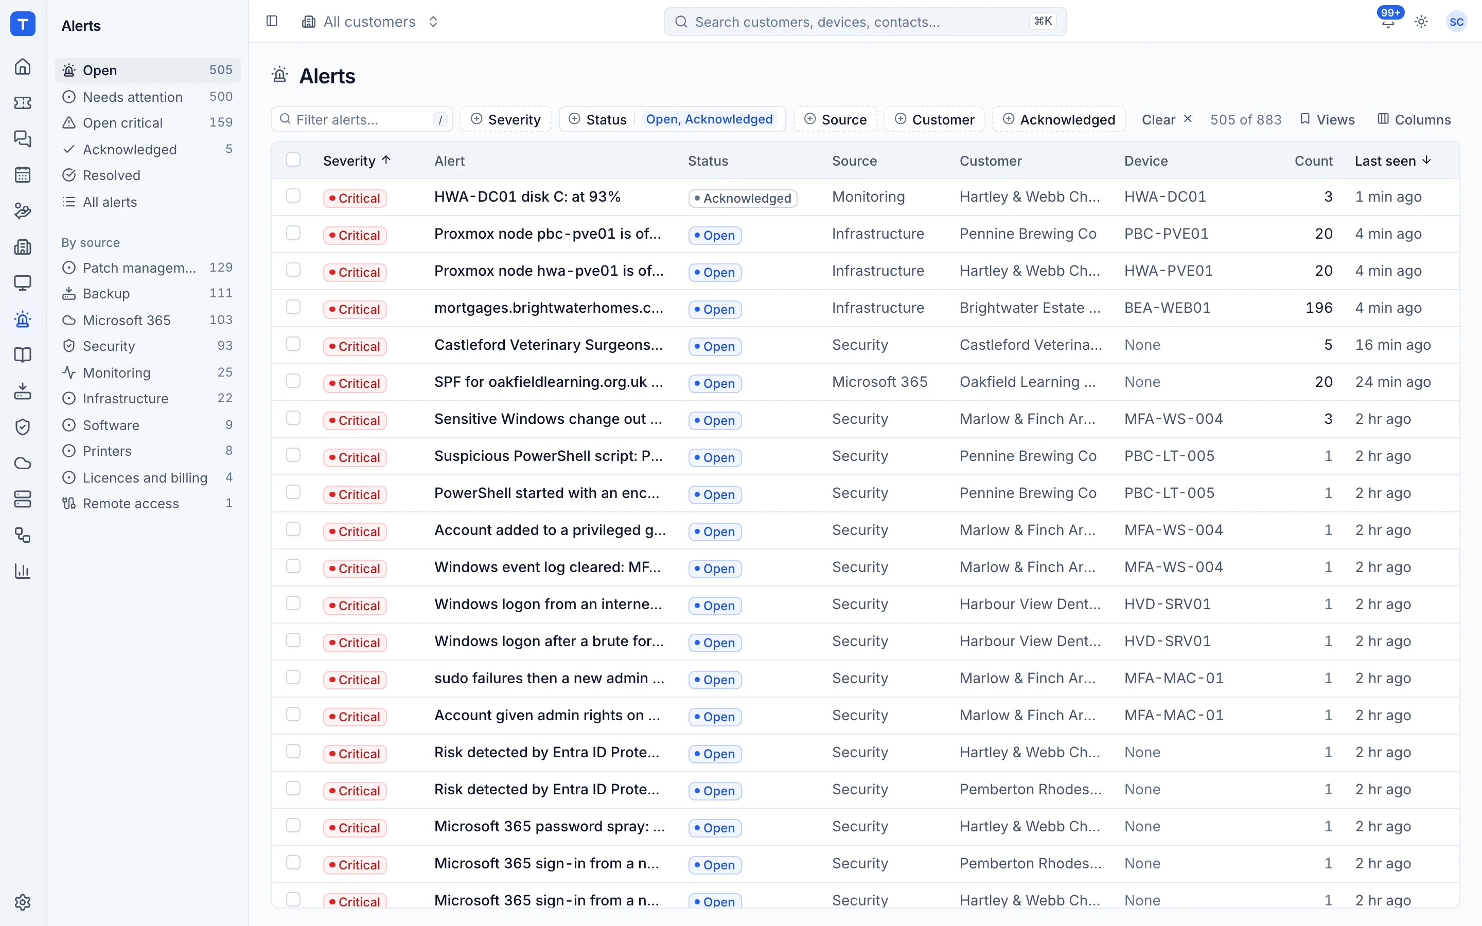This screenshot has height=926, width=1482.
Task: Open Account added to a privileged group alert
Action: [x=550, y=530]
